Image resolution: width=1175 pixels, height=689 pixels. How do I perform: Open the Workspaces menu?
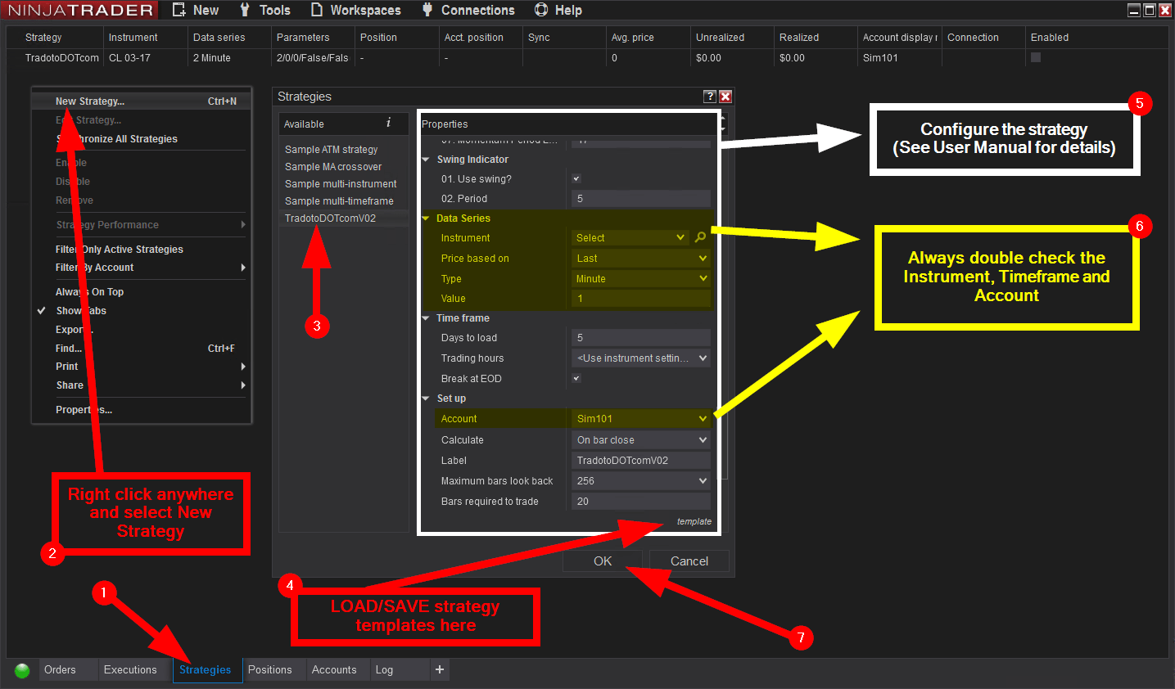(356, 10)
